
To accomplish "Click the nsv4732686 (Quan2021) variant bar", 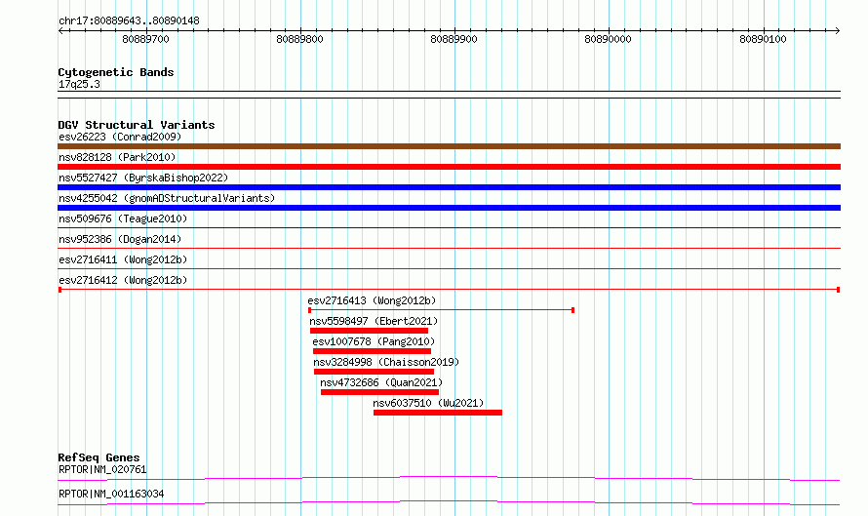I will coord(379,392).
